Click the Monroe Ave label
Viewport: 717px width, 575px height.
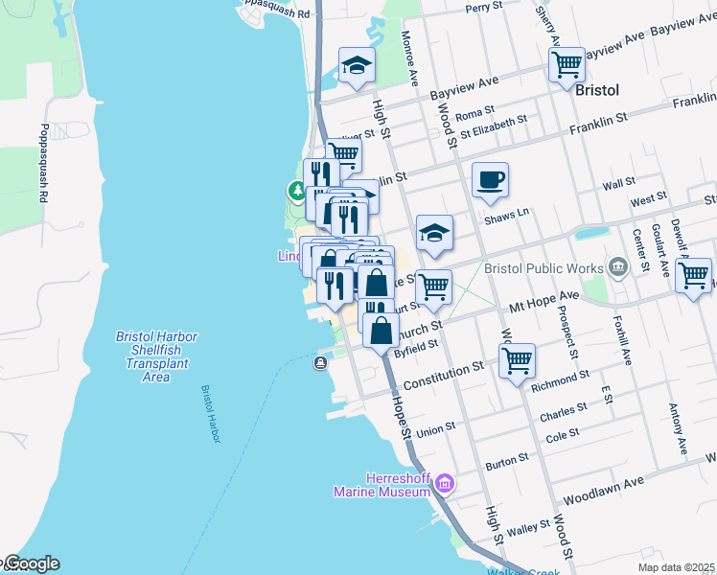click(408, 58)
